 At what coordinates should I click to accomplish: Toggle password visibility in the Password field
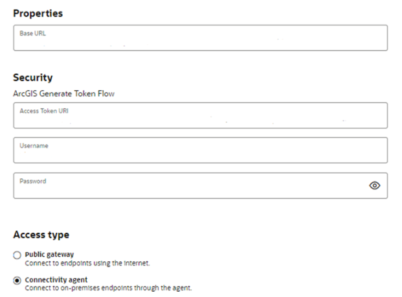coord(374,185)
